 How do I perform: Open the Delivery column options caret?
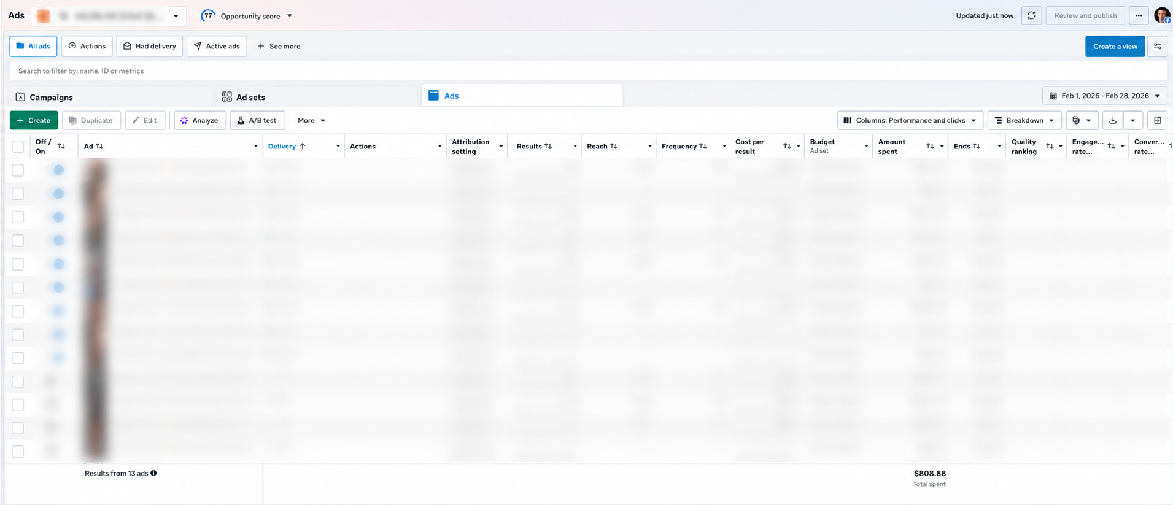[x=338, y=147]
